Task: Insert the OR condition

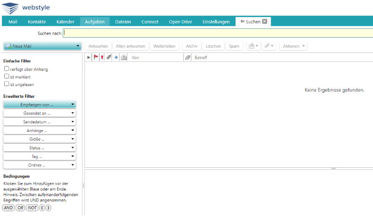Action: (x=20, y=207)
